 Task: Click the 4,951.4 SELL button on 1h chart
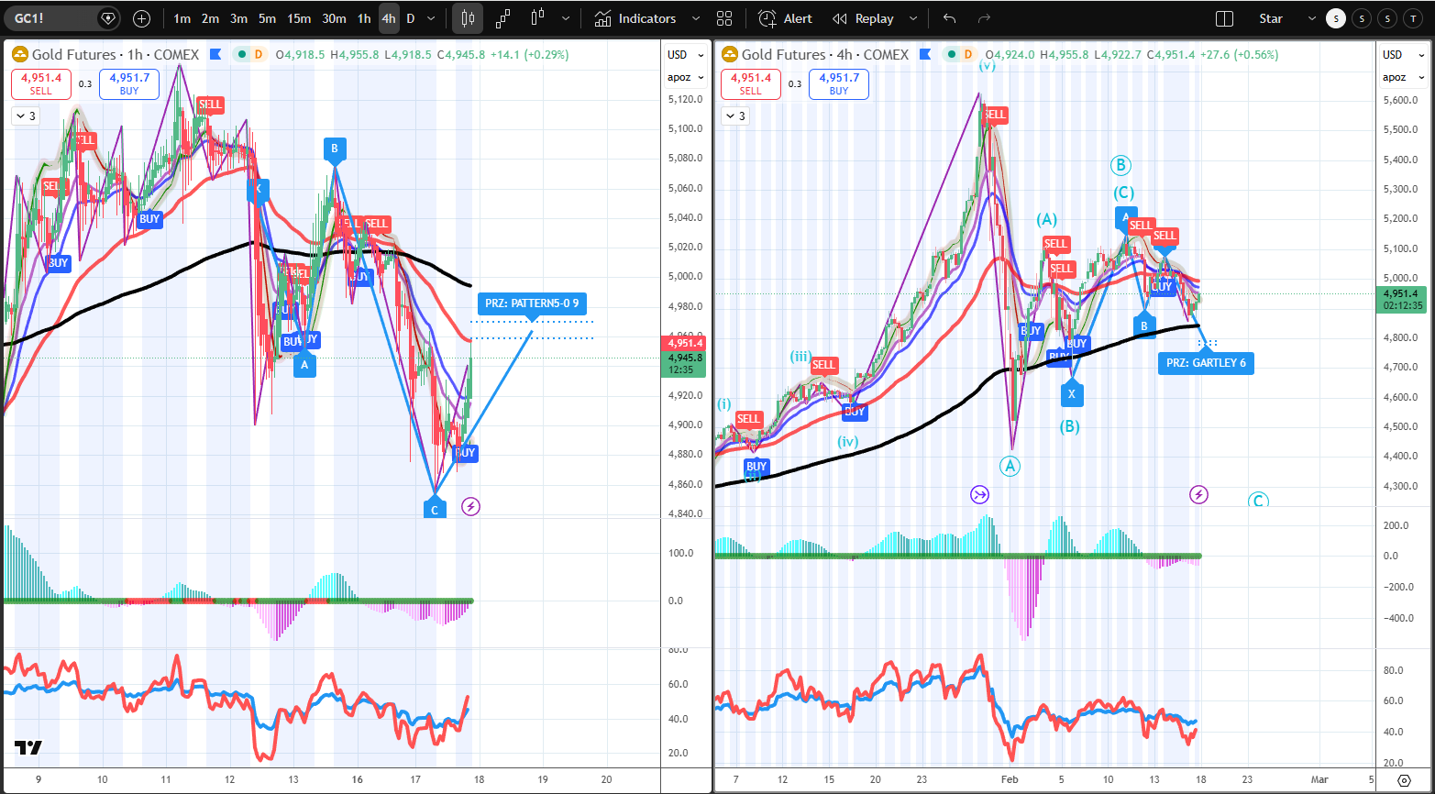(41, 84)
